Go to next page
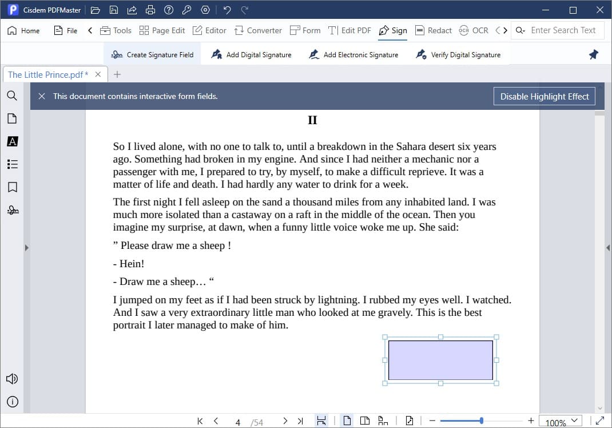 (x=285, y=421)
